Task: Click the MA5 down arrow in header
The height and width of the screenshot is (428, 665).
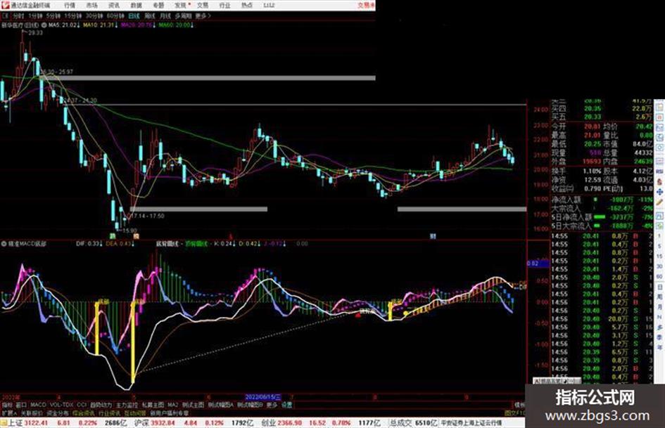Action: (x=78, y=25)
